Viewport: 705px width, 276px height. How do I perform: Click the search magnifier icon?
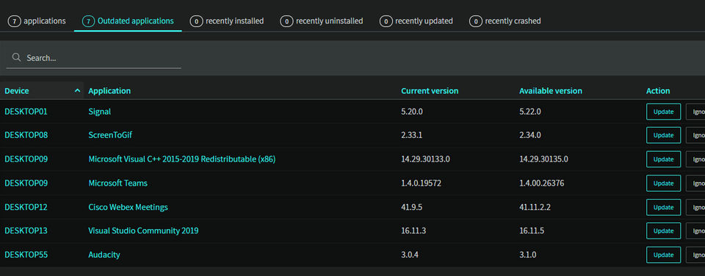17,57
